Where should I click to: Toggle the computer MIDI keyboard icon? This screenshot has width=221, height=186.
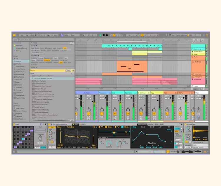tap(170, 35)
